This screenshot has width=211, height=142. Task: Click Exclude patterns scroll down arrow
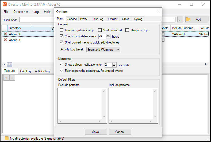pos(104,116)
